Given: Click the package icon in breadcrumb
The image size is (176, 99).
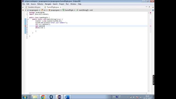Looking at the screenshot, I should [x=50, y=10].
